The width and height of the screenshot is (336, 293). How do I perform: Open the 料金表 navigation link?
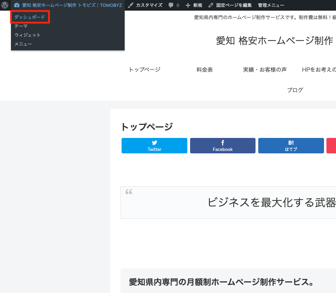205,70
